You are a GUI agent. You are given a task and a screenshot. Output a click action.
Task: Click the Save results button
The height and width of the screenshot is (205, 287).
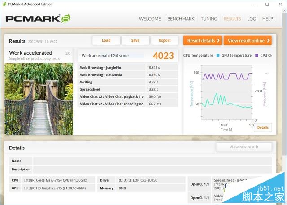(x=135, y=40)
